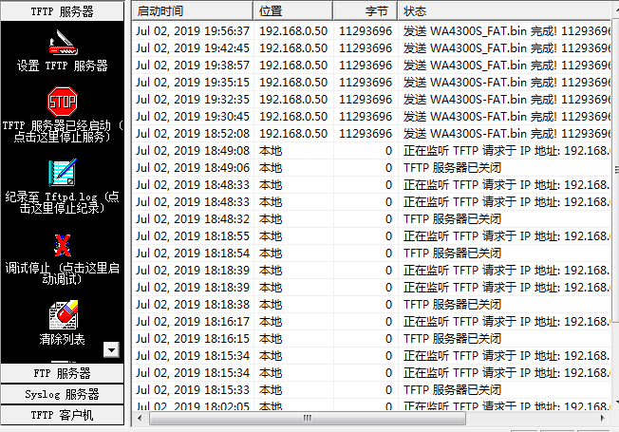This screenshot has width=619, height=432.
Task: Select the log row at 19:56:37
Action: click(x=371, y=30)
